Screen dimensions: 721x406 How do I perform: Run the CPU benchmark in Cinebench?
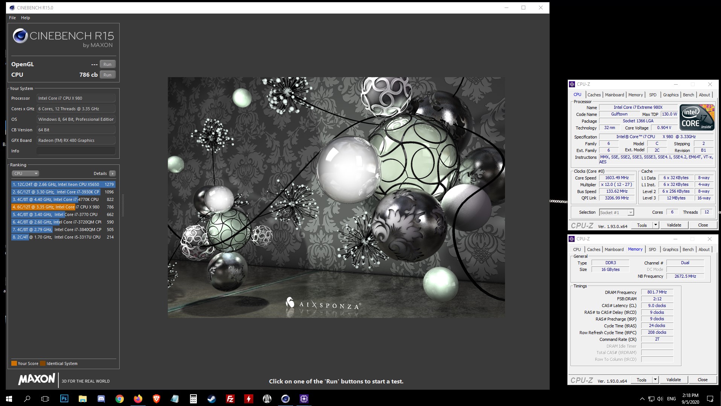click(107, 75)
